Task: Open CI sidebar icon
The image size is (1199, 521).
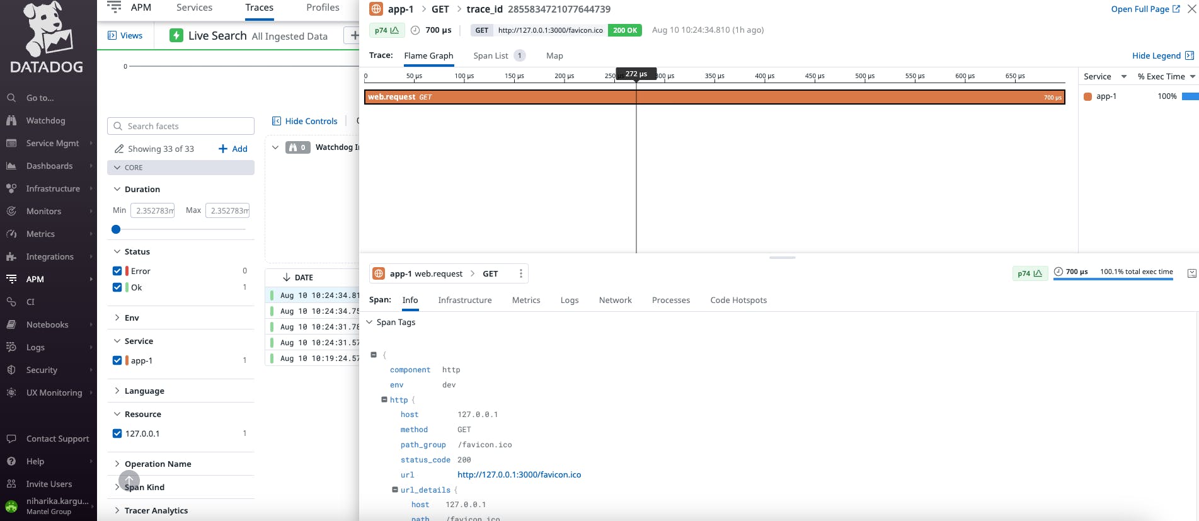Action: tap(11, 302)
